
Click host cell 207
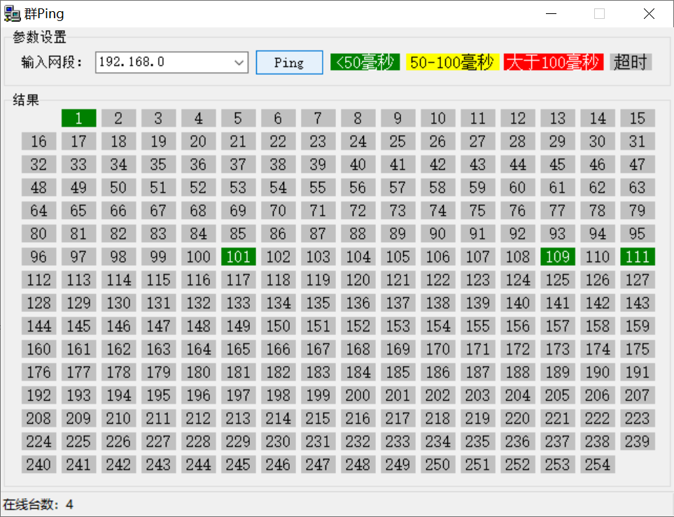tap(638, 395)
